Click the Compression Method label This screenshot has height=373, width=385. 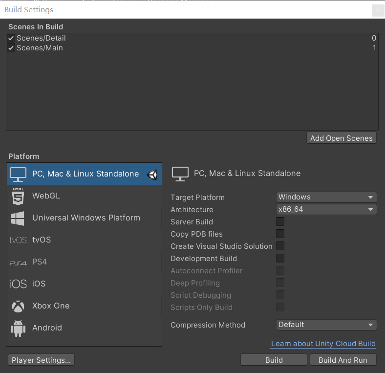tap(208, 325)
